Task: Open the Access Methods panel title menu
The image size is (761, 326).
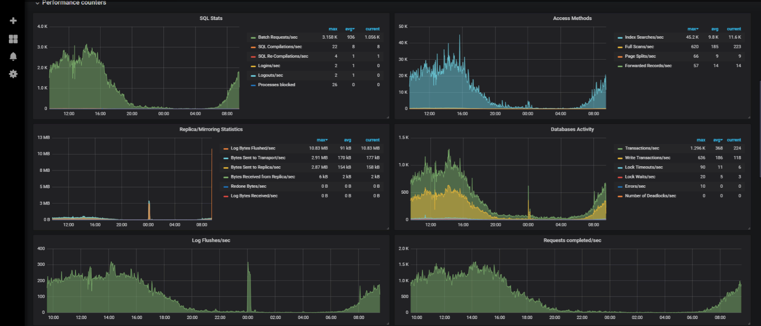Action: click(572, 18)
